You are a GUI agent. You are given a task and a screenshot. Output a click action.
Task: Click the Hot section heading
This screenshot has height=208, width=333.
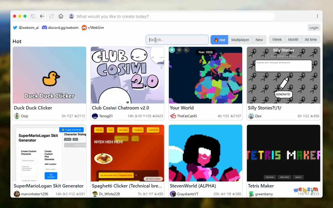17,41
